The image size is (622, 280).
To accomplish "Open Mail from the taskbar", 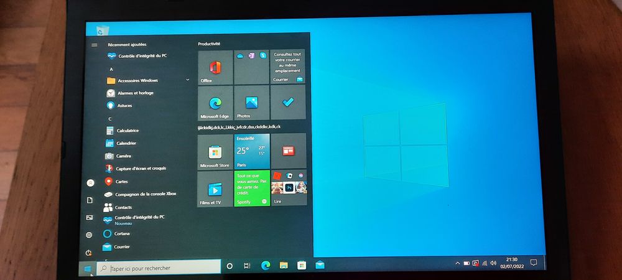I will coord(320,264).
